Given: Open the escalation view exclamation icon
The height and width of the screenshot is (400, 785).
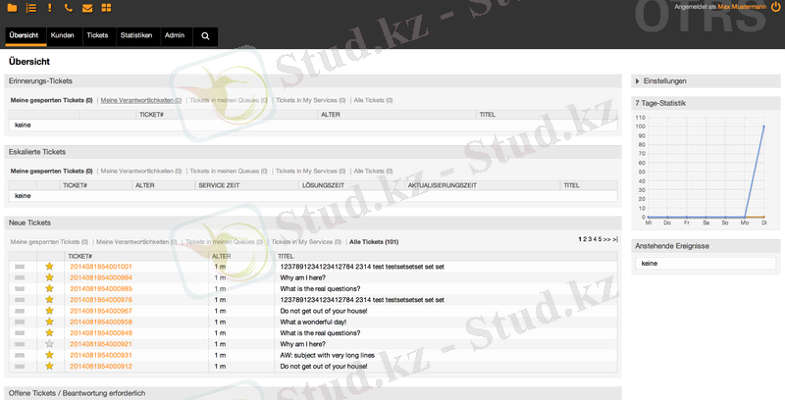Looking at the screenshot, I should [x=50, y=8].
